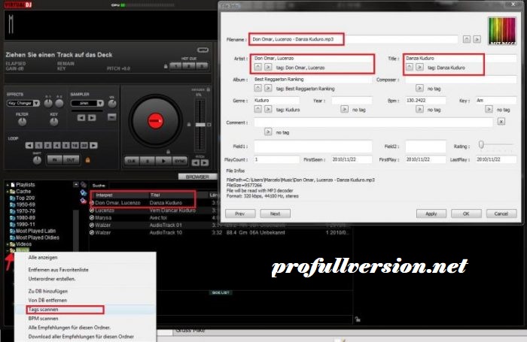The image size is (527, 342).
Task: Click the loop double right arrow
Action: 94,145
